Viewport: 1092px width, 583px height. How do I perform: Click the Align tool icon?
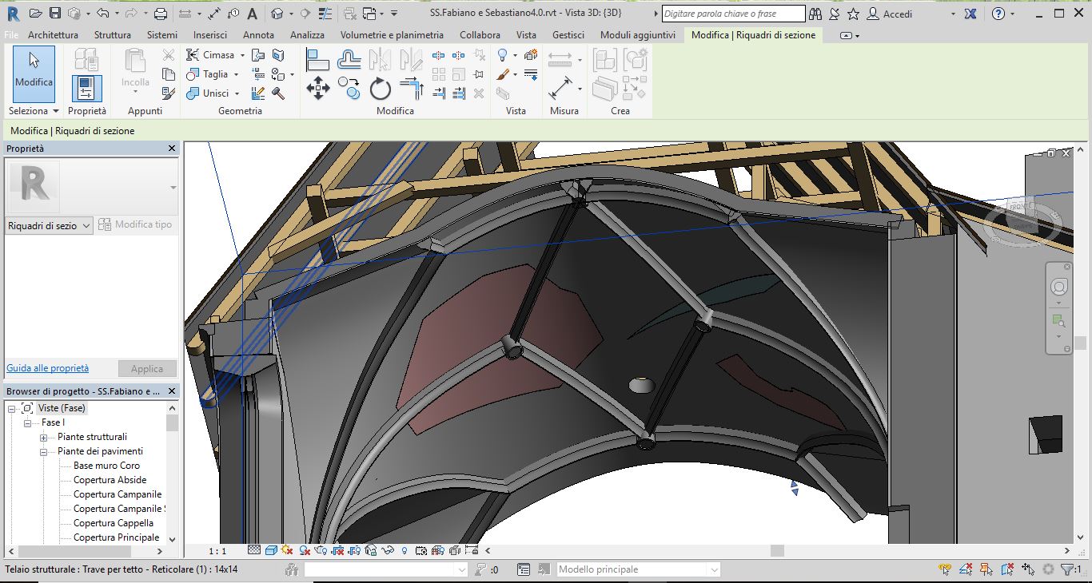(x=318, y=58)
